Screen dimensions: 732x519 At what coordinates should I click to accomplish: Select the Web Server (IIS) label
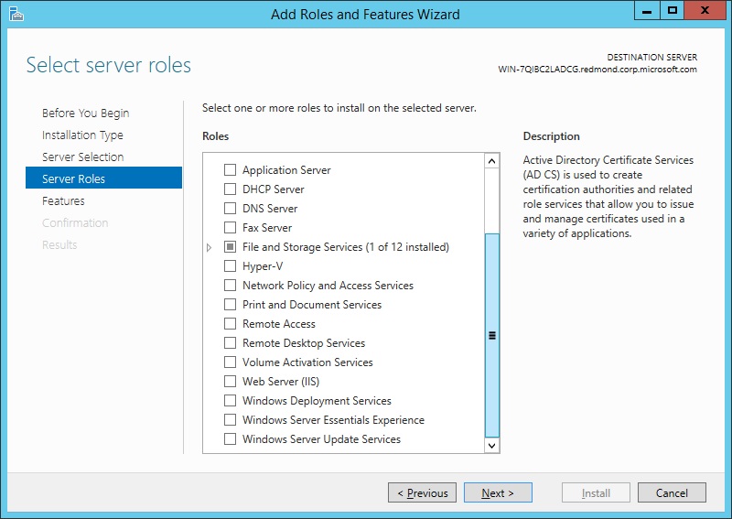tap(281, 382)
